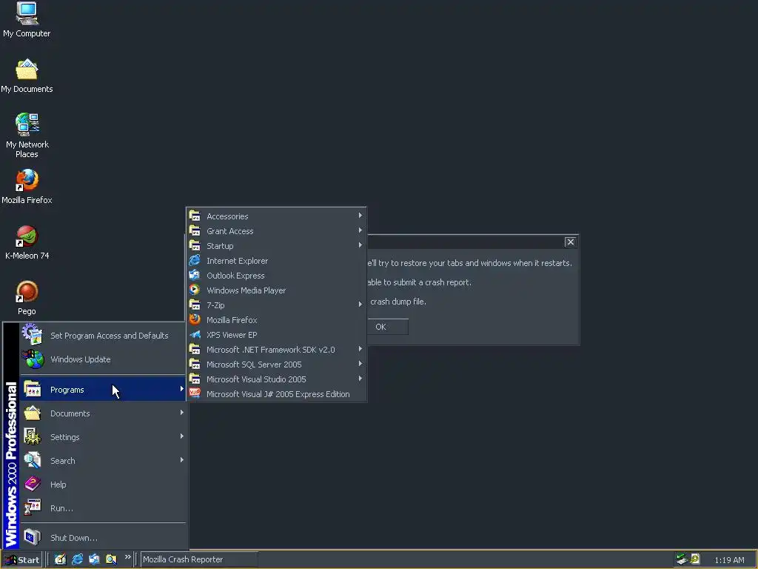Launch Internet Explorer from the Quick Launch bar
Image resolution: width=758 pixels, height=569 pixels.
(77, 559)
